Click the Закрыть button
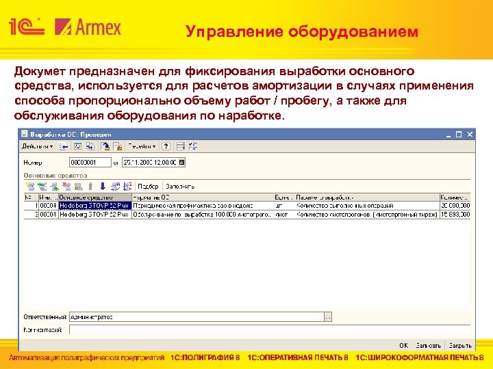The height and width of the screenshot is (369, 493). (460, 346)
